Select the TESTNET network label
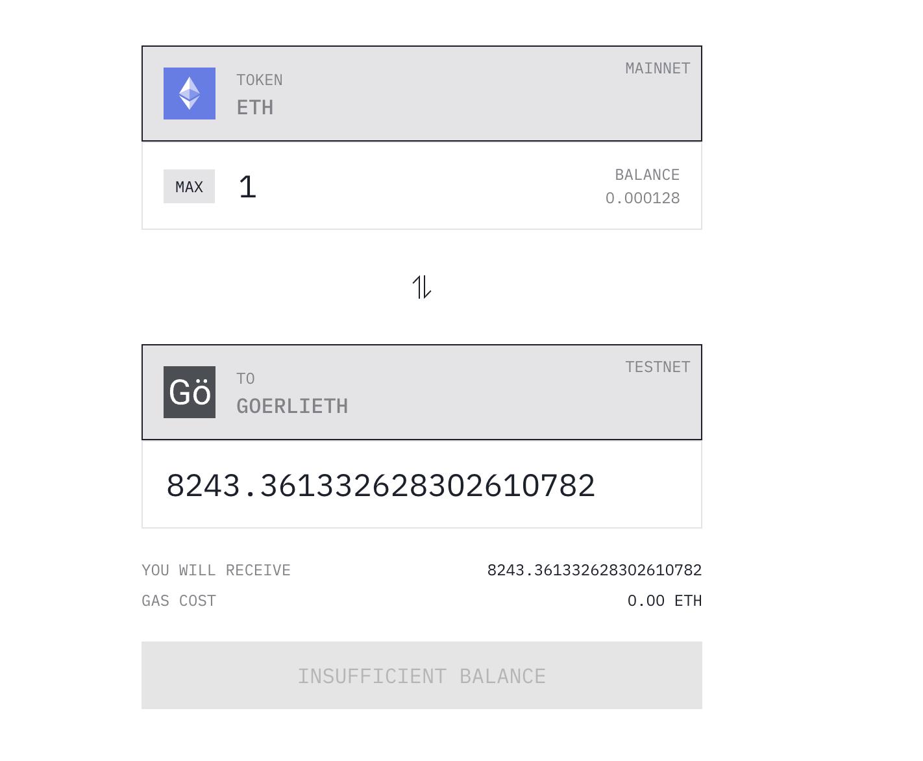923x761 pixels. pyautogui.click(x=657, y=368)
